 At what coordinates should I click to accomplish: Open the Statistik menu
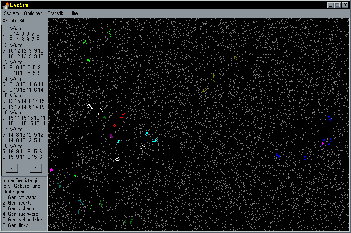point(55,13)
